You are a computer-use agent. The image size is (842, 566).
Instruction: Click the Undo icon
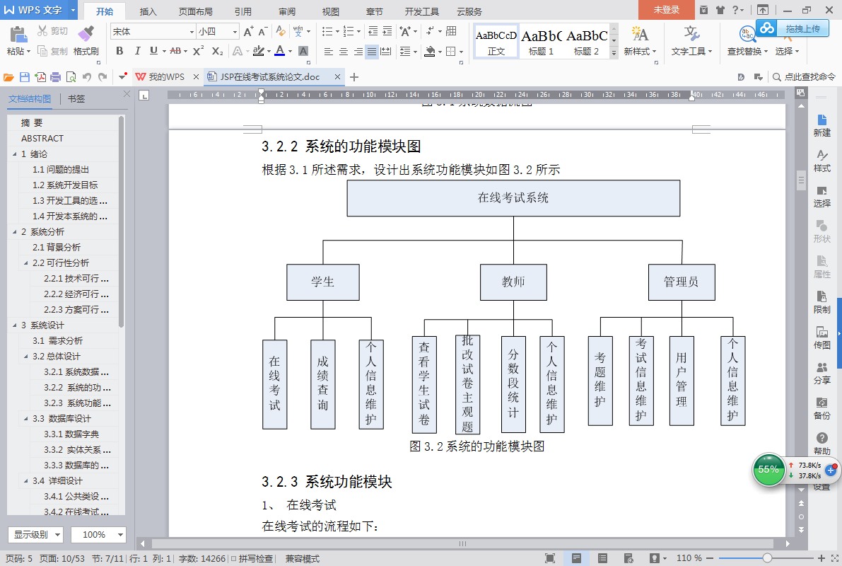coord(87,76)
